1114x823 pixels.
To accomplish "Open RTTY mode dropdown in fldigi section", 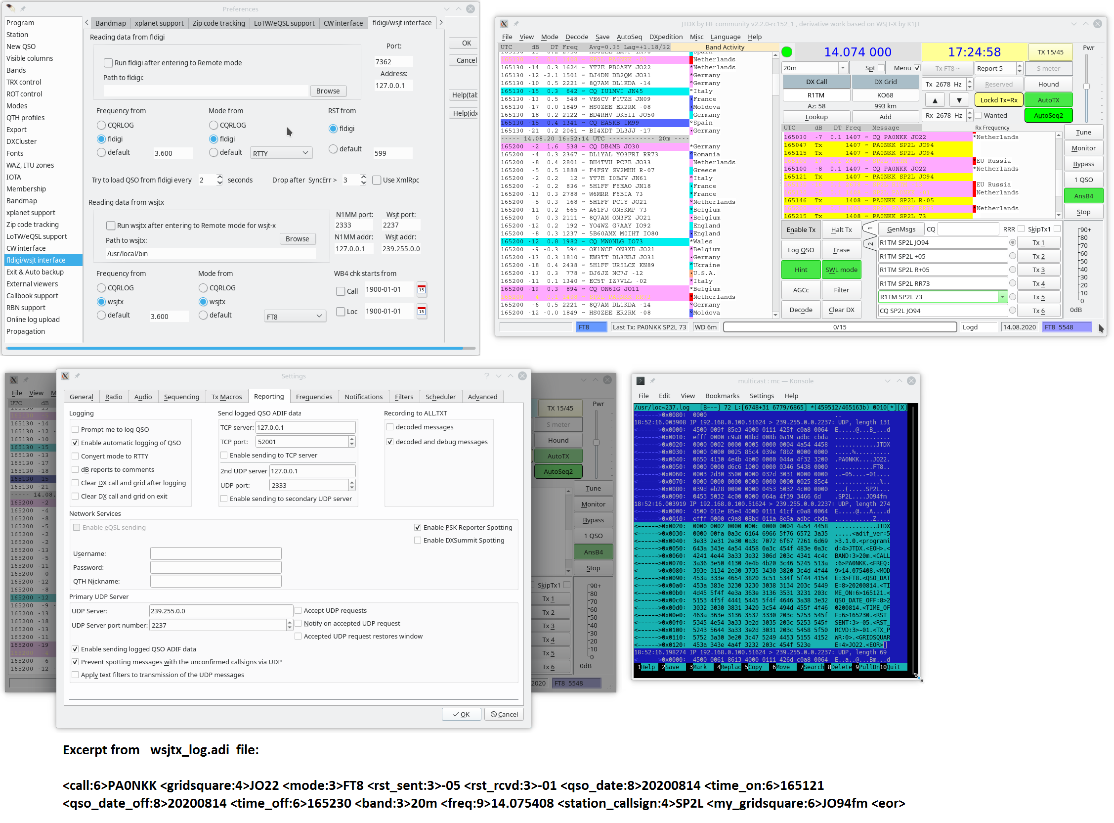I will [x=281, y=153].
